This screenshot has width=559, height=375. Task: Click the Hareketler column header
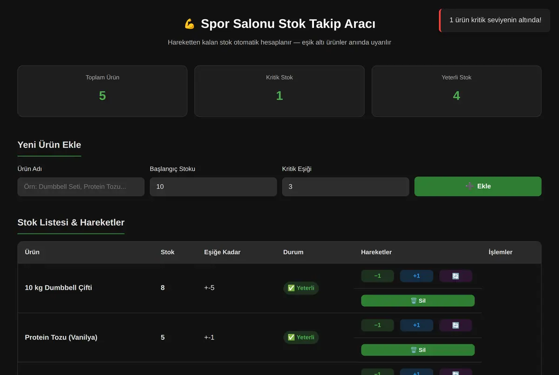[376, 252]
